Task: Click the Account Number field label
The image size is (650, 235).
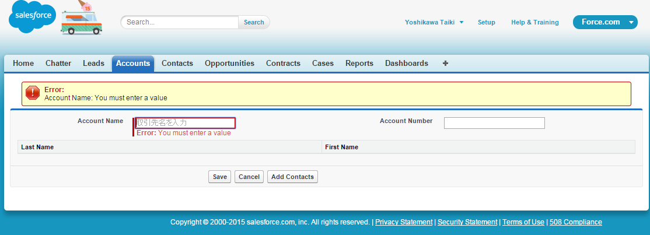Action: 406,121
